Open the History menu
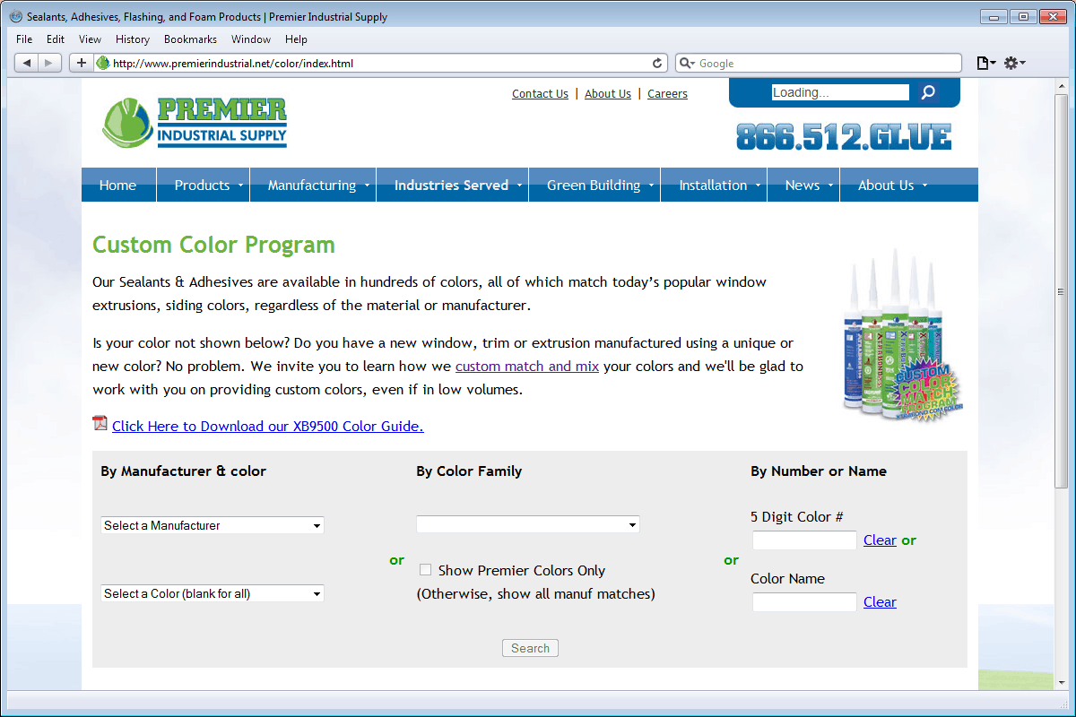Image resolution: width=1076 pixels, height=717 pixels. (133, 39)
